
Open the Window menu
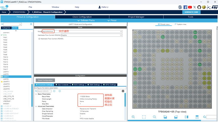pos(55,7)
